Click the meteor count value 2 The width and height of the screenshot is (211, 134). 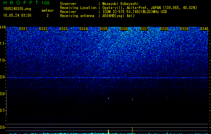coord(48,15)
